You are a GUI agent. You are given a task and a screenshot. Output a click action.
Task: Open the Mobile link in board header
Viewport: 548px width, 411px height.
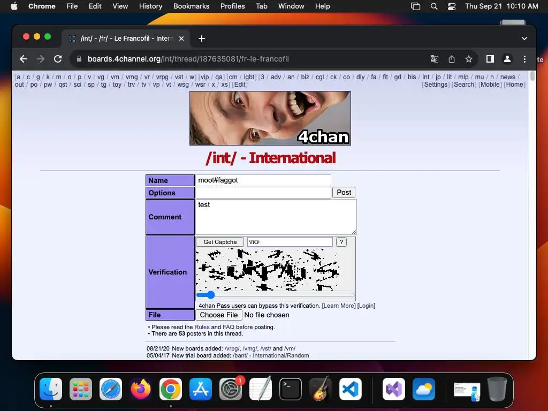(x=490, y=85)
